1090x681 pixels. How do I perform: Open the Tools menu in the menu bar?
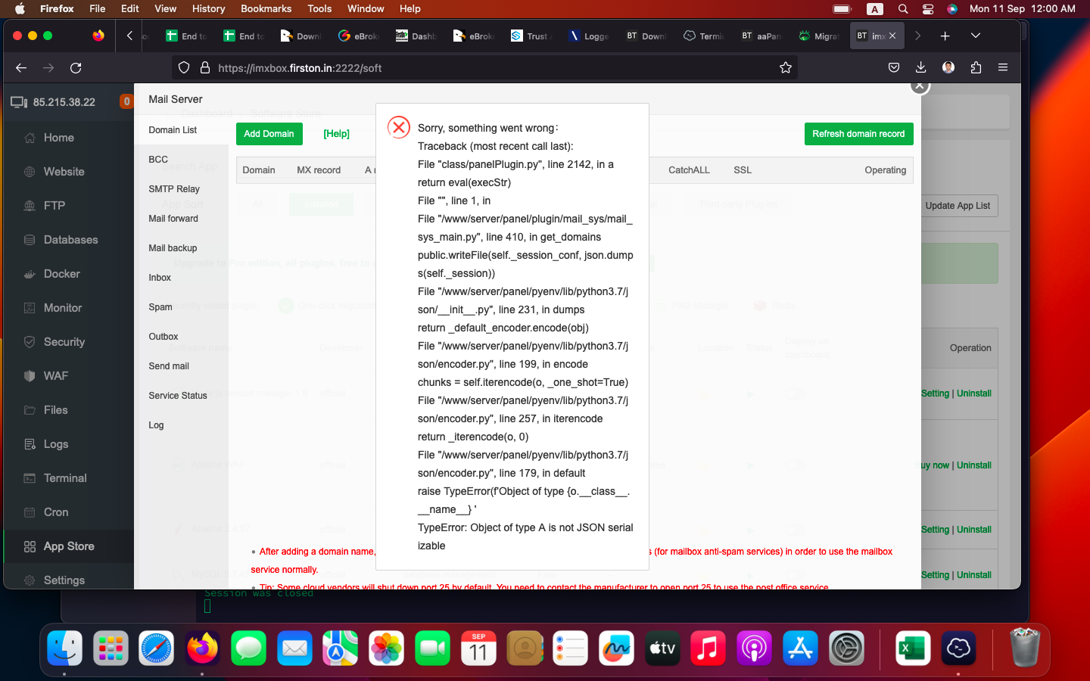pyautogui.click(x=319, y=9)
